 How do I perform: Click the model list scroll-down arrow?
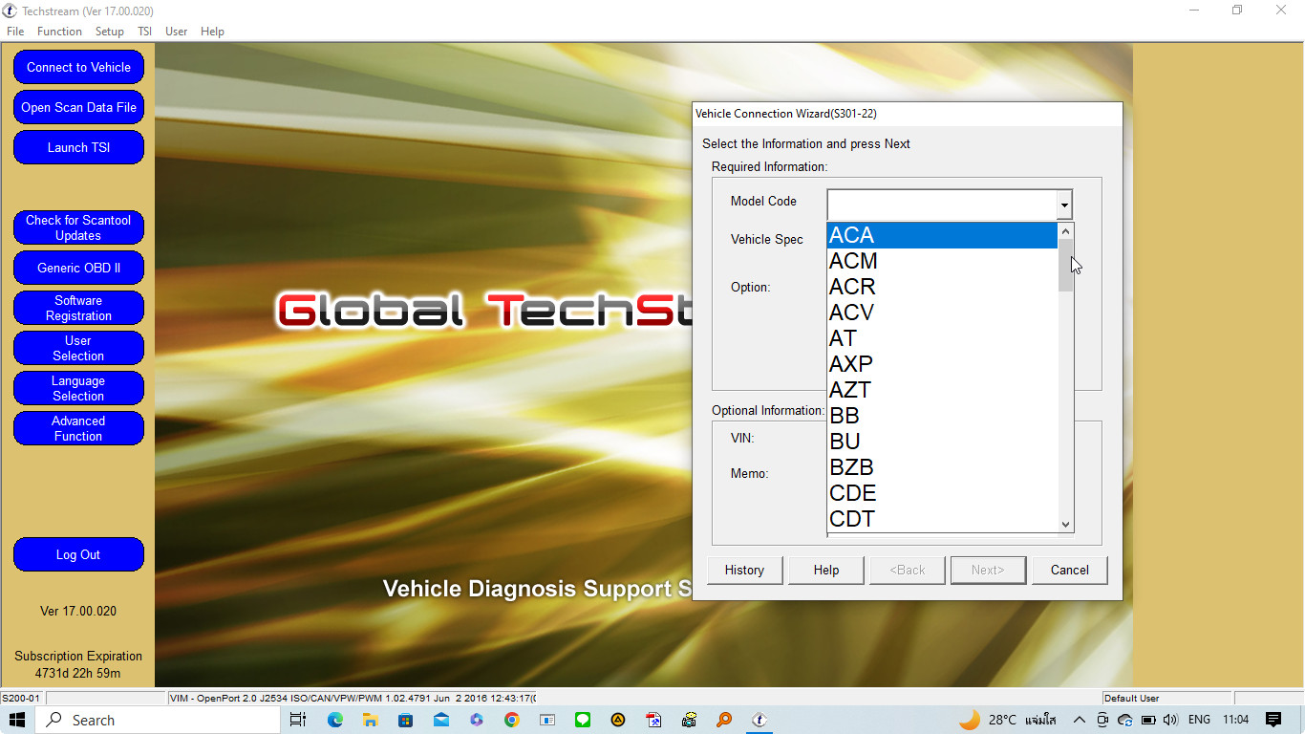[1066, 525]
